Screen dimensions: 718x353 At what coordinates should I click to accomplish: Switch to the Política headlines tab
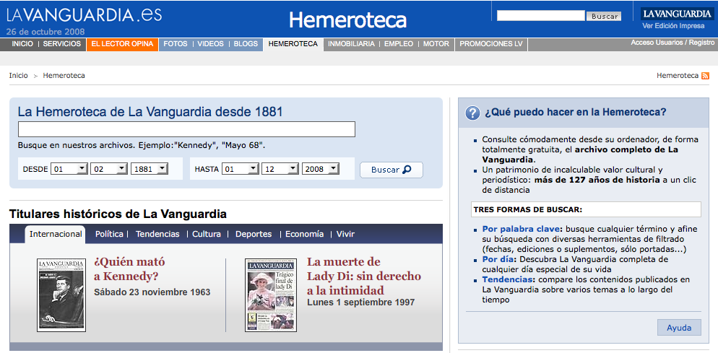click(x=109, y=234)
